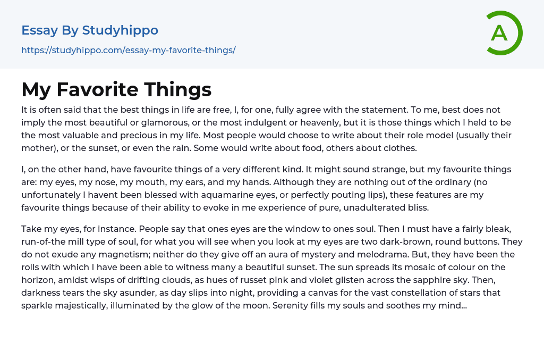The image size is (544, 342).
Task: Click the green circular A logo
Action: click(x=504, y=33)
